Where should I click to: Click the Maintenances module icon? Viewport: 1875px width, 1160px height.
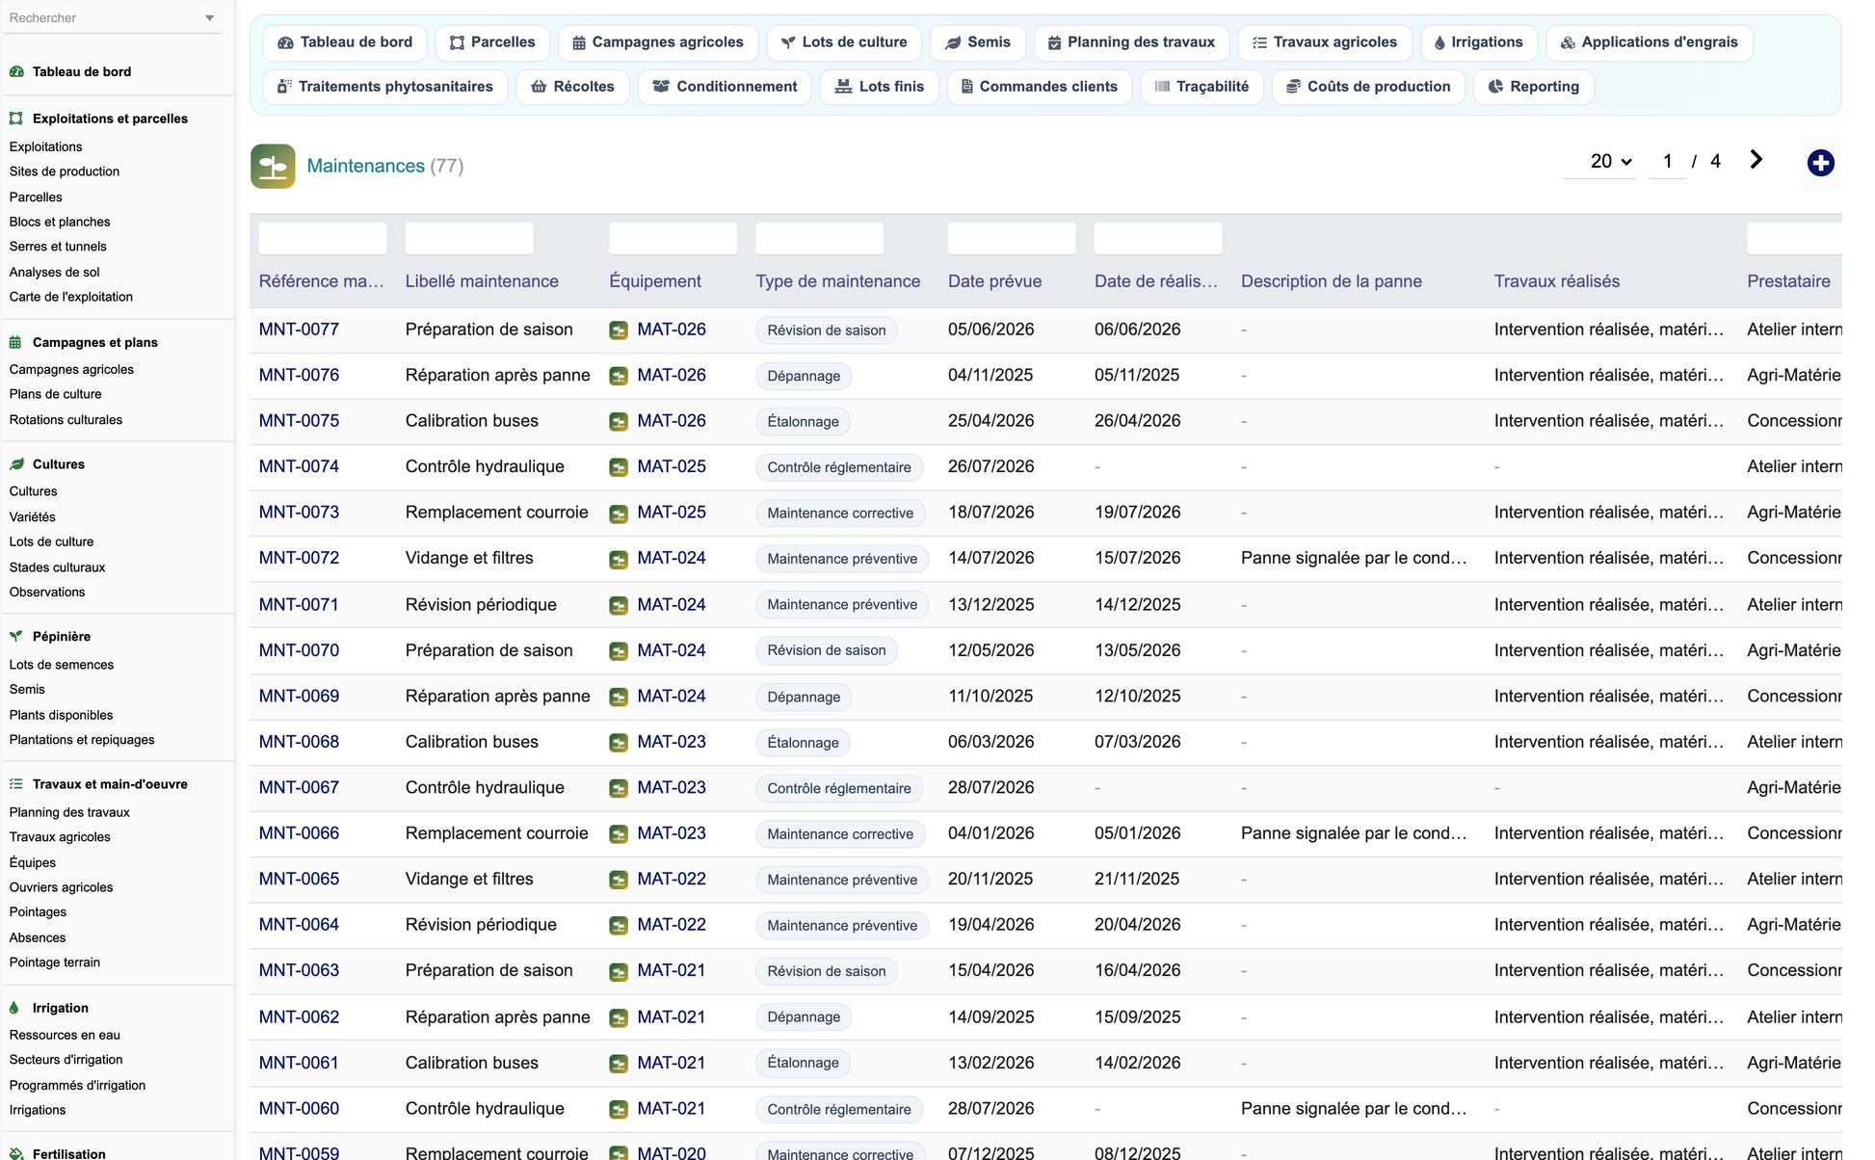click(x=273, y=166)
